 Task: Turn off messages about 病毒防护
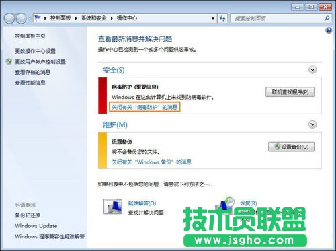click(144, 107)
